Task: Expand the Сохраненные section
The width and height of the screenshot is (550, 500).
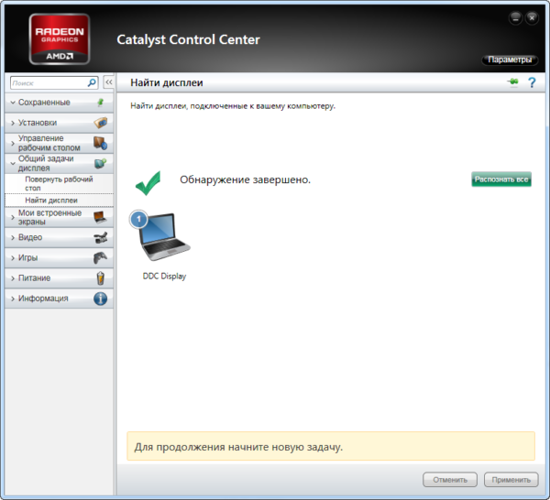Action: pos(13,103)
